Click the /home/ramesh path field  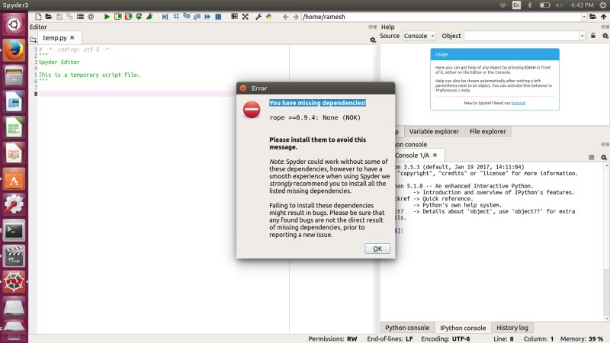[x=441, y=17]
